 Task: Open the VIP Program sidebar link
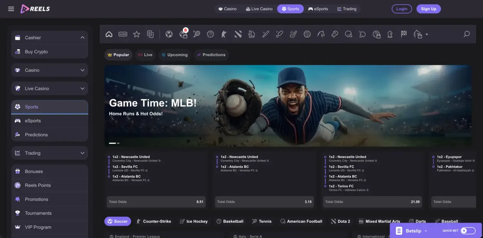click(x=50, y=227)
